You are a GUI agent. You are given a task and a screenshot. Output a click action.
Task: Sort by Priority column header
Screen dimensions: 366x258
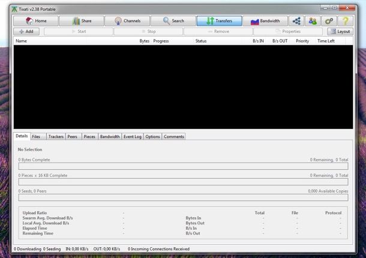click(302, 41)
